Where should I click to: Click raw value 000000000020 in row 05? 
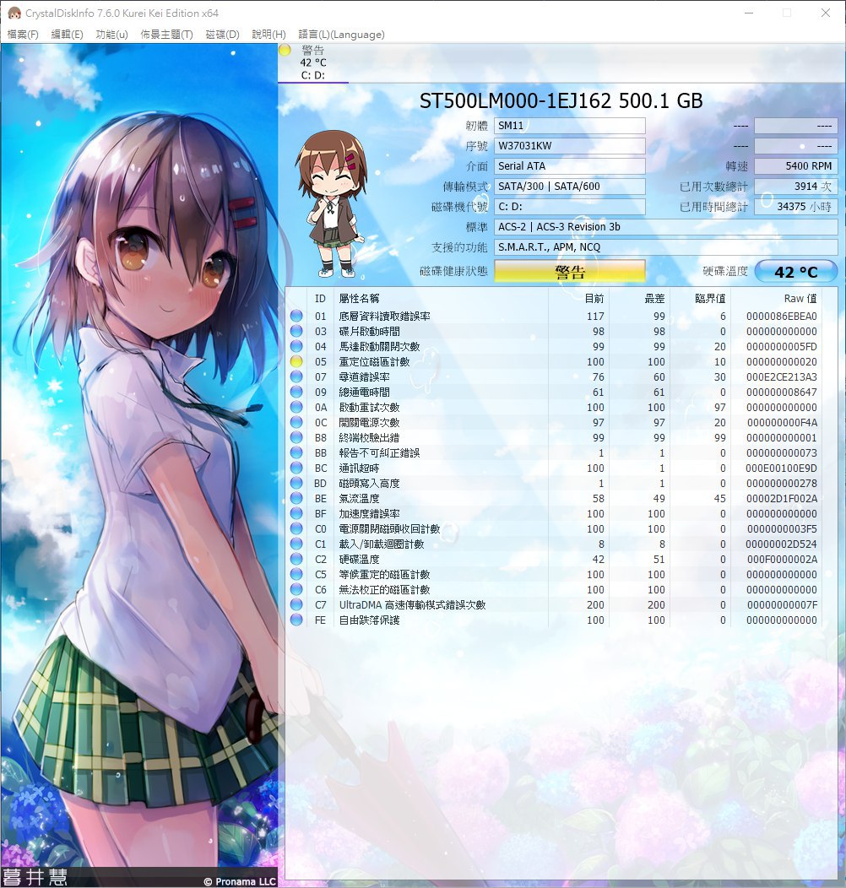point(781,361)
